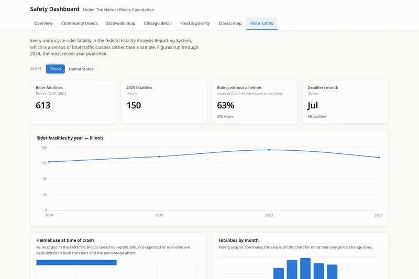Click the SCOPE label

point(36,69)
